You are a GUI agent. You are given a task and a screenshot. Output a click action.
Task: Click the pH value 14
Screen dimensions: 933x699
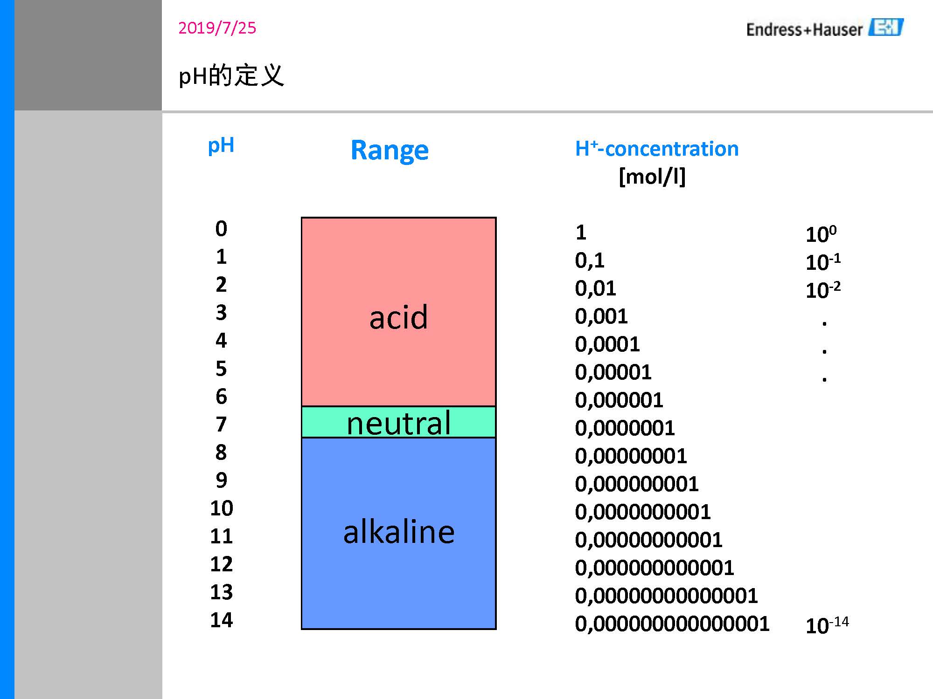[221, 620]
